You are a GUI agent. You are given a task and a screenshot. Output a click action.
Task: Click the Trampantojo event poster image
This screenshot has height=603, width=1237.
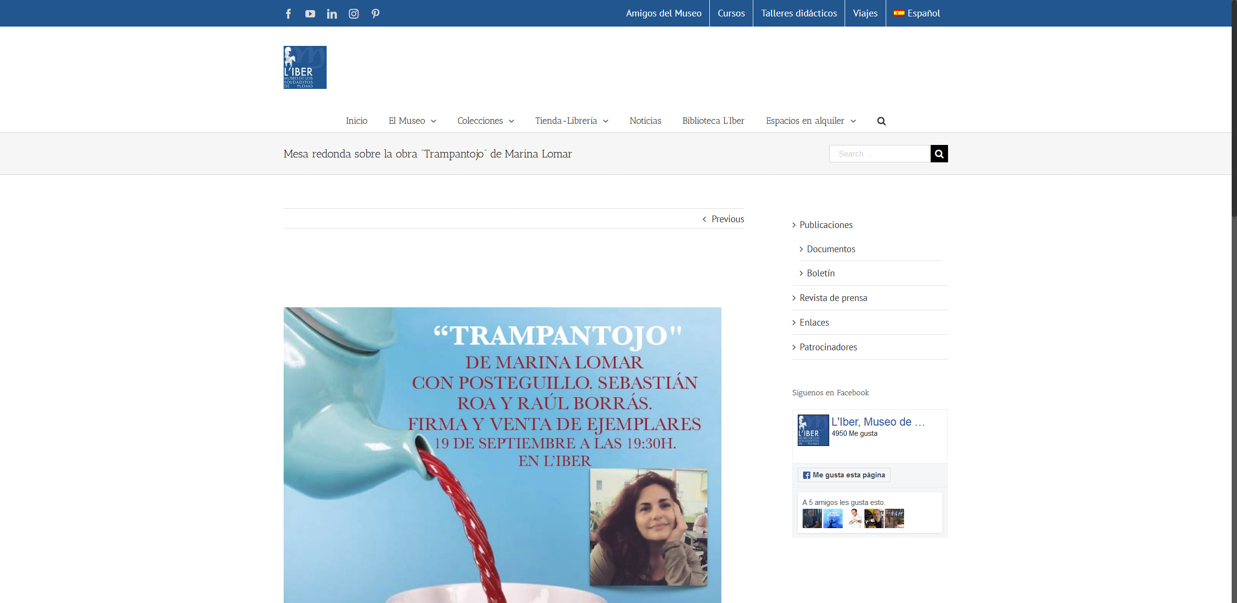tap(503, 455)
